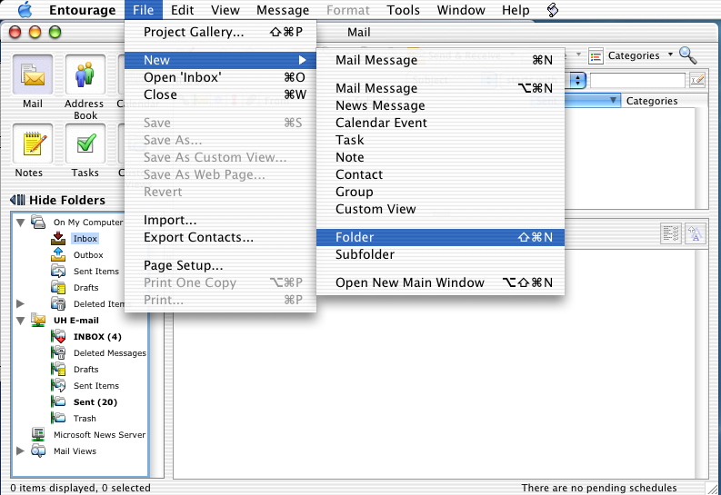Click the filter clear pencil icon
721x495 pixels.
pos(697,80)
